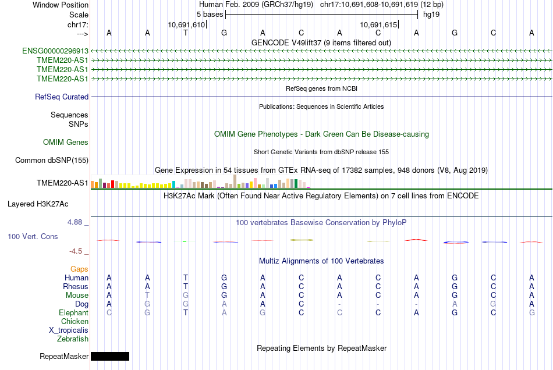Click the T base in the reference sequence row

pyautogui.click(x=186, y=33)
